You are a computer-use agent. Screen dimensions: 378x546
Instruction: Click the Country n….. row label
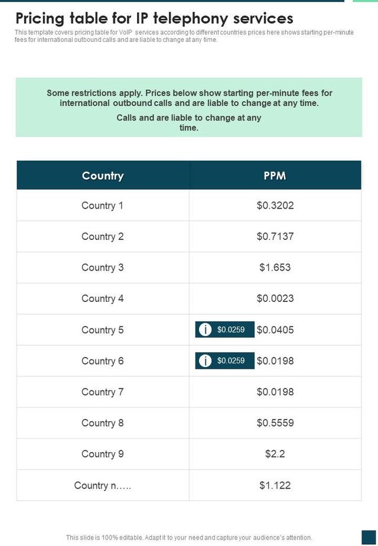pos(103,485)
